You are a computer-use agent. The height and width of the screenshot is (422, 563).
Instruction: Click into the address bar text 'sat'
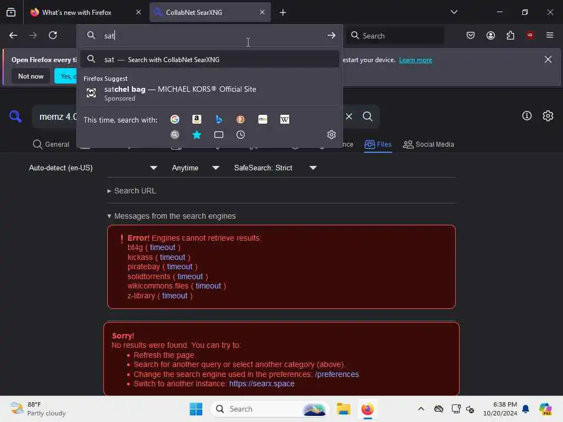[x=109, y=36]
